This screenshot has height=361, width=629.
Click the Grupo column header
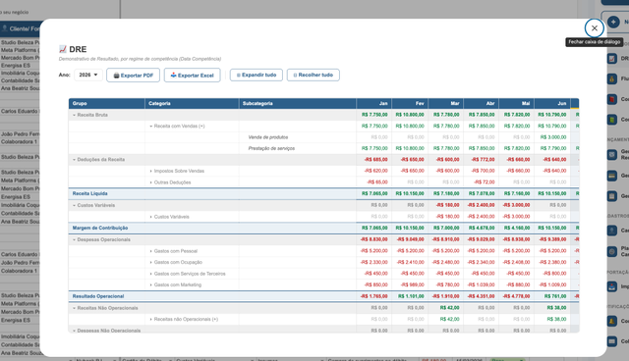pos(107,103)
